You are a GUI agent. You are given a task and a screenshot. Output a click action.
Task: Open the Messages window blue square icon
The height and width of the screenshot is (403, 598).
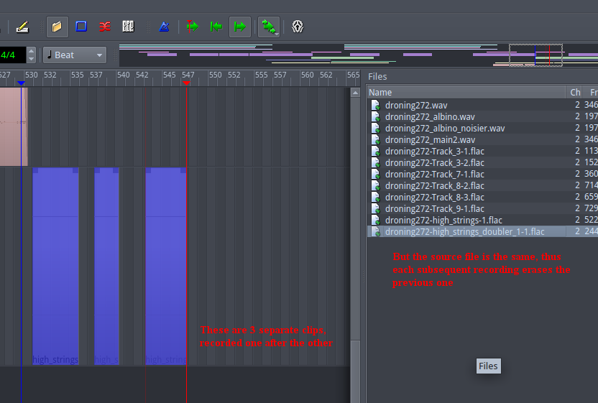pos(81,27)
